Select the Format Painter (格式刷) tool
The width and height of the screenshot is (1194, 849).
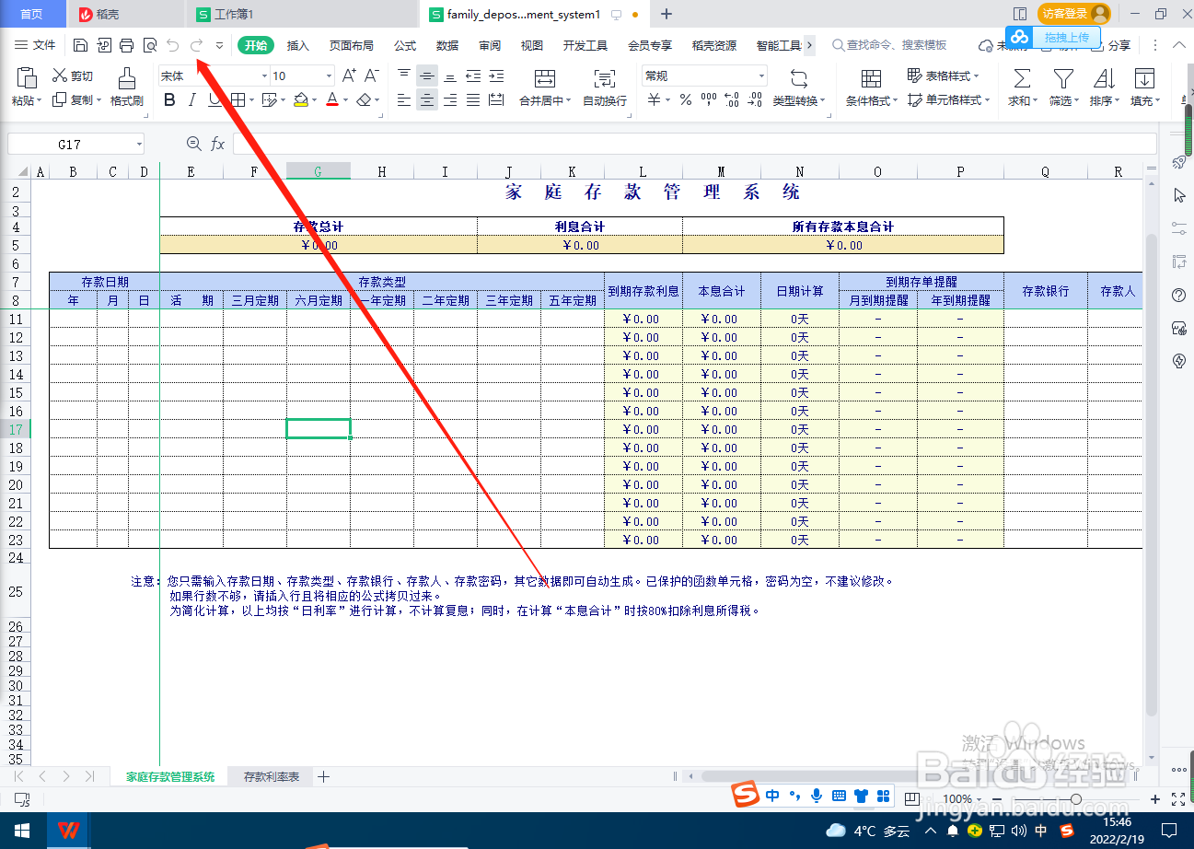tap(127, 87)
